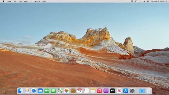Open the View menu

[x=26, y=1]
